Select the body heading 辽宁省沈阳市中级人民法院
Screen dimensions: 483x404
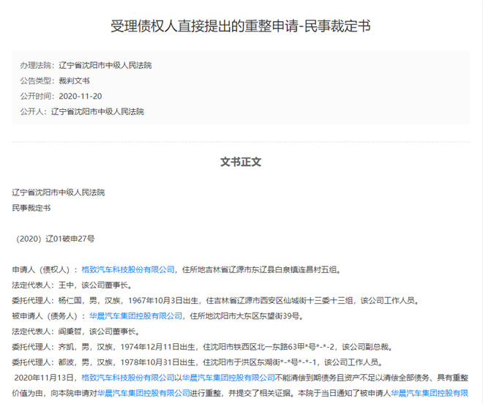click(59, 192)
